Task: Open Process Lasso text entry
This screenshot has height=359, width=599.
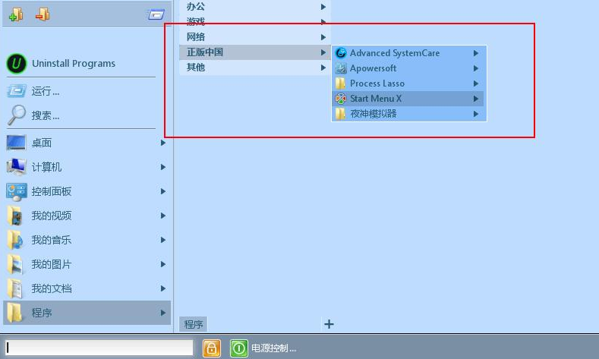Action: [377, 83]
